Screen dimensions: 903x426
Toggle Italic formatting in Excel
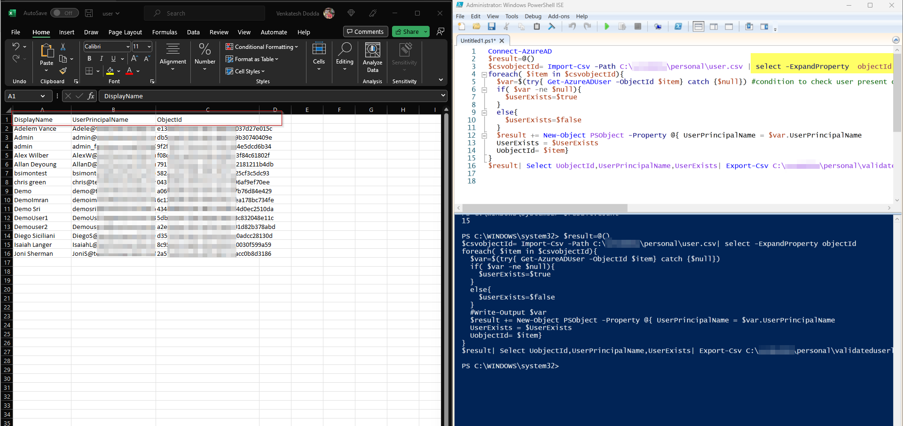tap(101, 59)
